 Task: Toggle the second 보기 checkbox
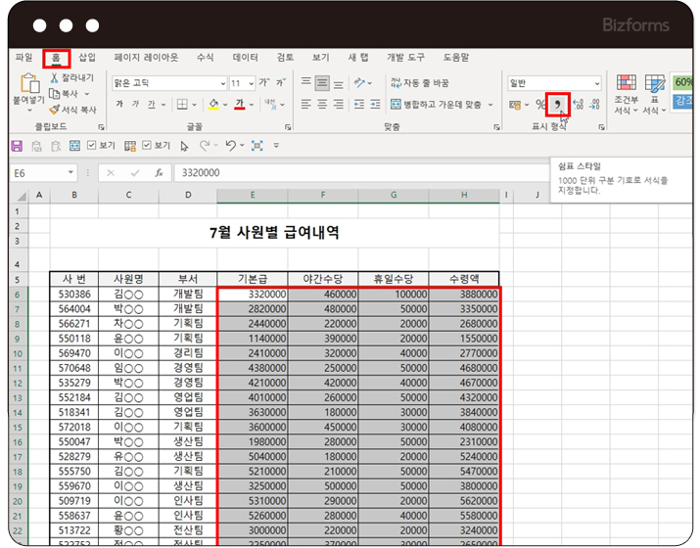(147, 146)
